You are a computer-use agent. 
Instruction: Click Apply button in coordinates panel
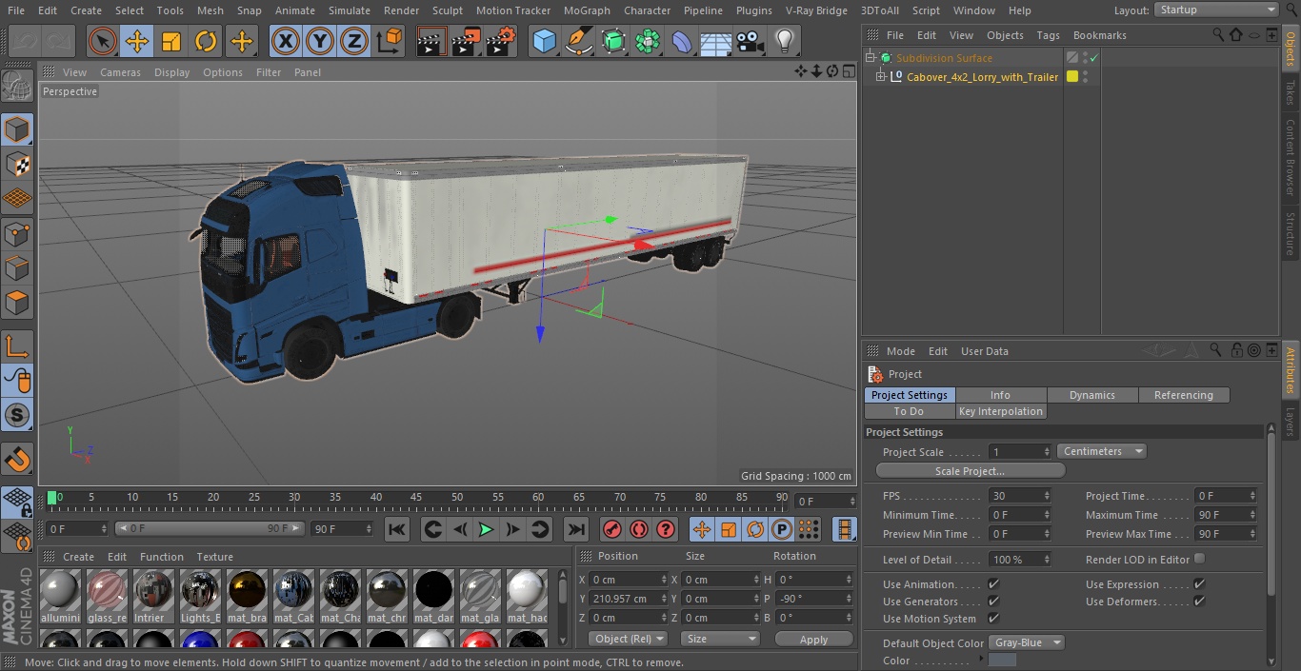[813, 640]
